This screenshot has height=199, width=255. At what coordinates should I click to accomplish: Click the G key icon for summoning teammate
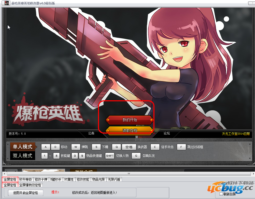pyautogui.click(x=136, y=156)
